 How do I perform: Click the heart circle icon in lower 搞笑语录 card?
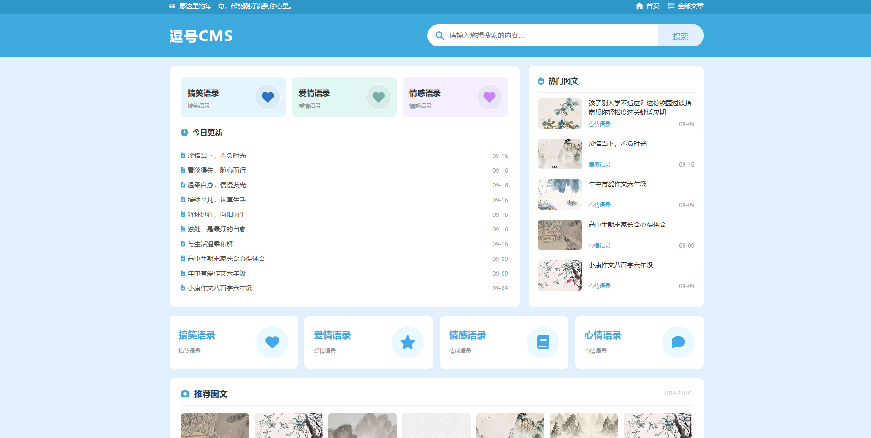(x=272, y=342)
